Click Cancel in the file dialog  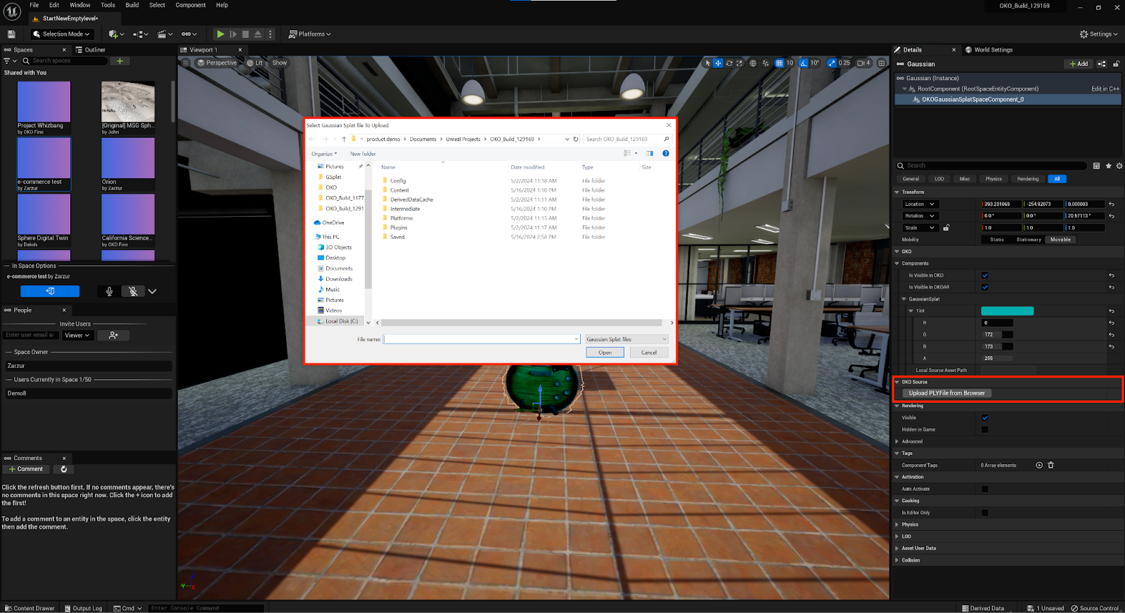(649, 352)
